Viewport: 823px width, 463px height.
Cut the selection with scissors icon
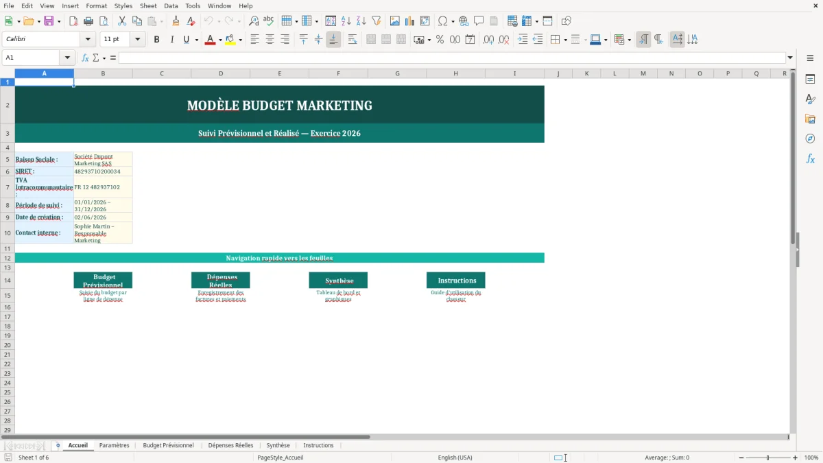(x=122, y=21)
